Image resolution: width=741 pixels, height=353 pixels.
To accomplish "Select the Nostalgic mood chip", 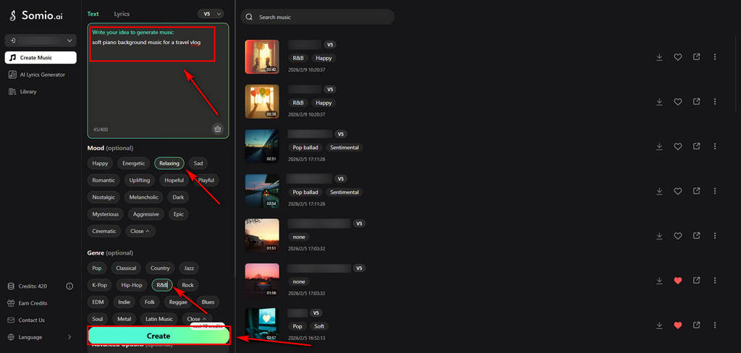I will (x=103, y=197).
